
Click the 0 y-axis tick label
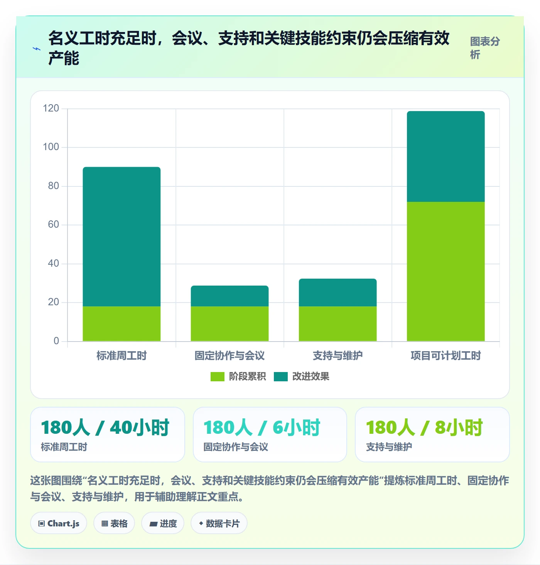pyautogui.click(x=56, y=341)
